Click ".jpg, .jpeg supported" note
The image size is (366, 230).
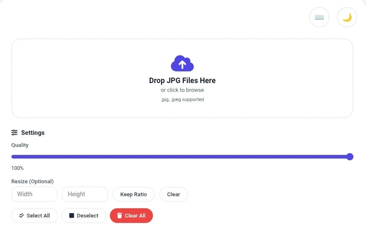[182, 99]
